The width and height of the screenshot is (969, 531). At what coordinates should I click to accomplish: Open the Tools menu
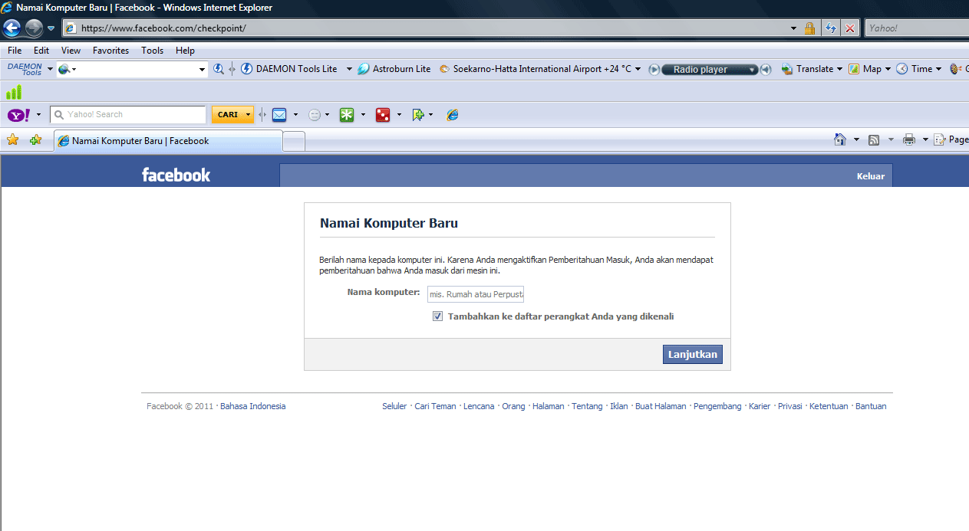pyautogui.click(x=152, y=51)
